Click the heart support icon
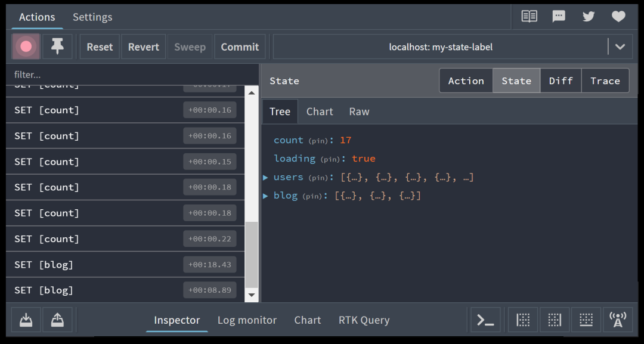This screenshot has height=344, width=644. [x=618, y=17]
